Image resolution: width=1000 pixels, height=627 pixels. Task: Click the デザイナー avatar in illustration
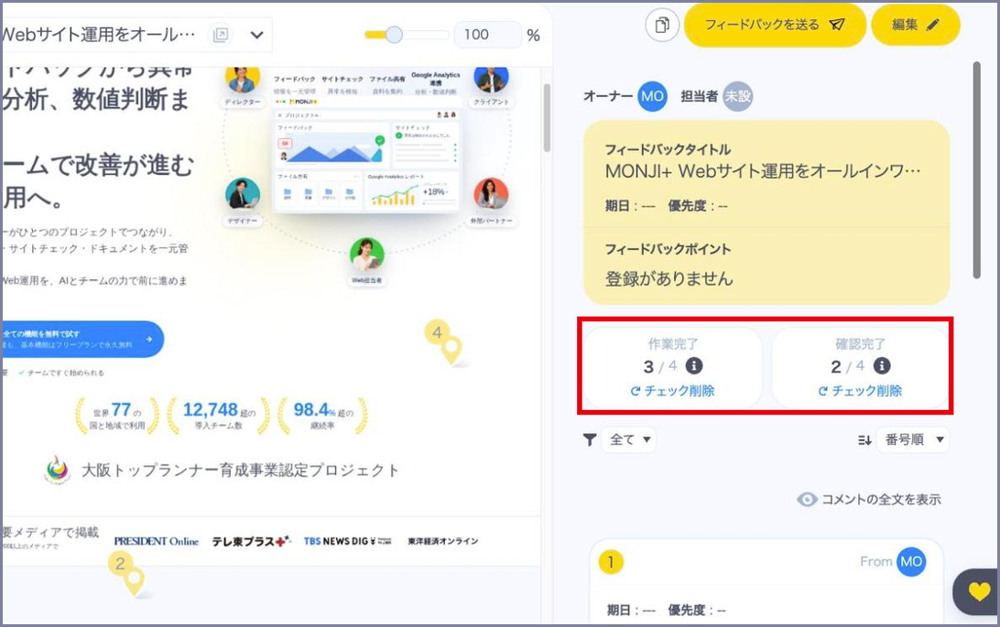coord(243,194)
